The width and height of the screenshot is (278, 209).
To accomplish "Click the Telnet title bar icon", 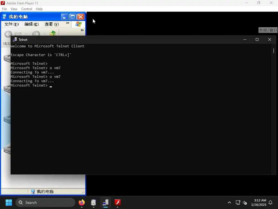I will coord(15,39).
